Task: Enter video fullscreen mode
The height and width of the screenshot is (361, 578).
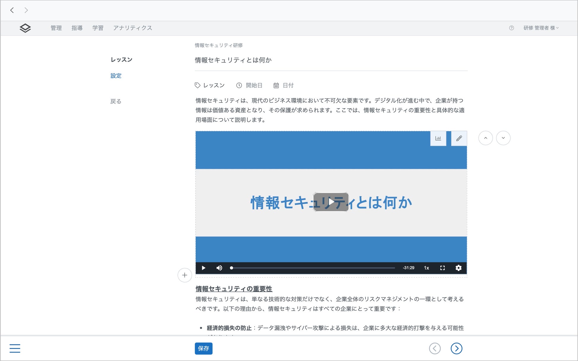Action: tap(442, 268)
